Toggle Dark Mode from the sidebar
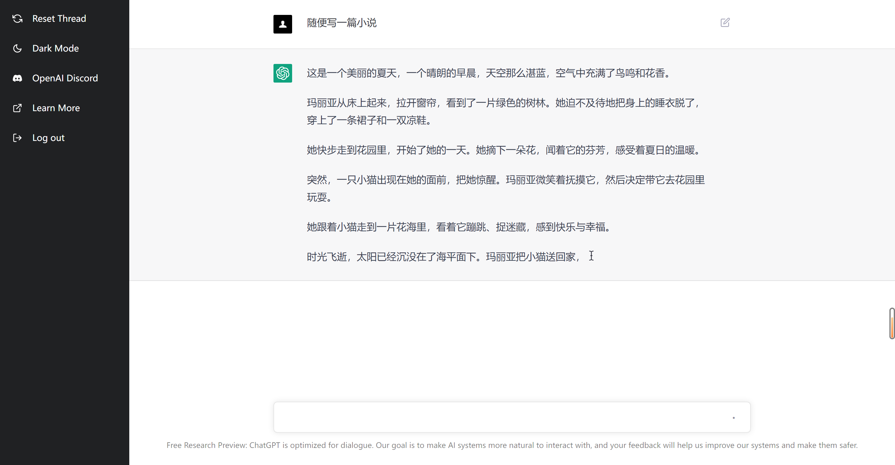The height and width of the screenshot is (465, 895). 55,48
